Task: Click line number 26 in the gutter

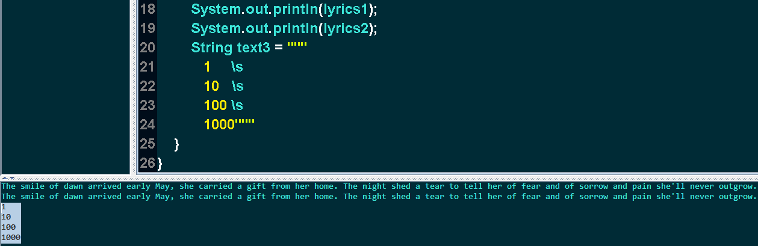Action: [x=147, y=163]
